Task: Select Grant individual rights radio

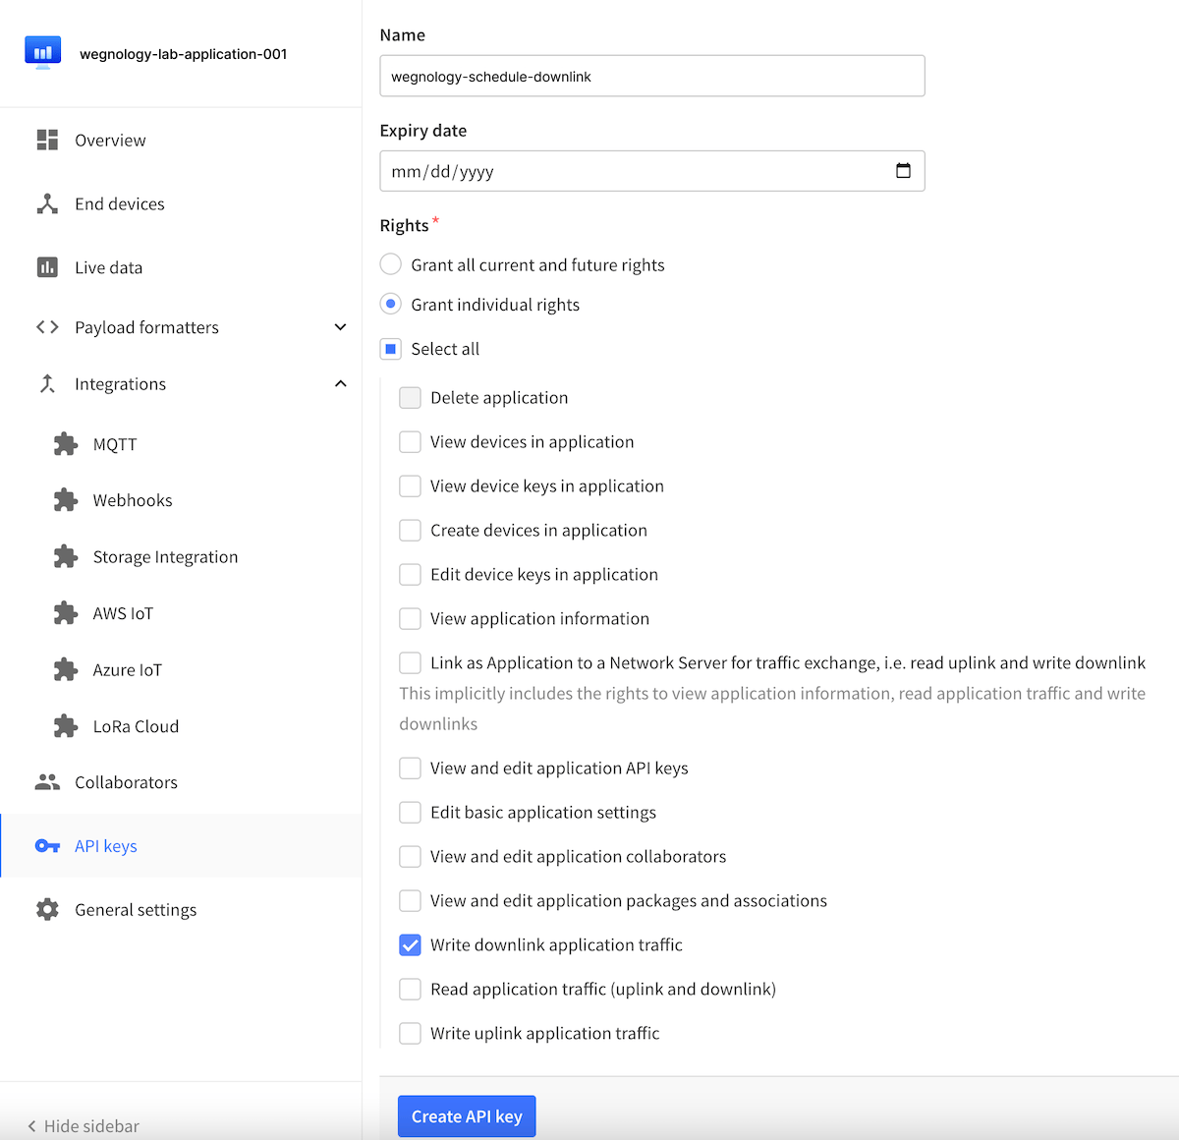Action: tap(391, 305)
